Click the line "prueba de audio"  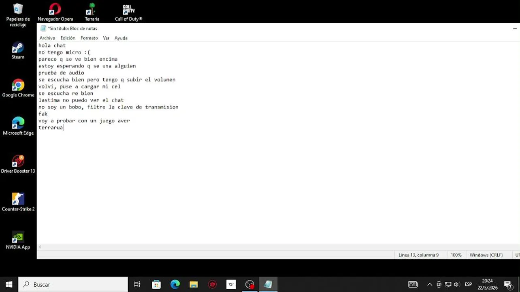61,73
